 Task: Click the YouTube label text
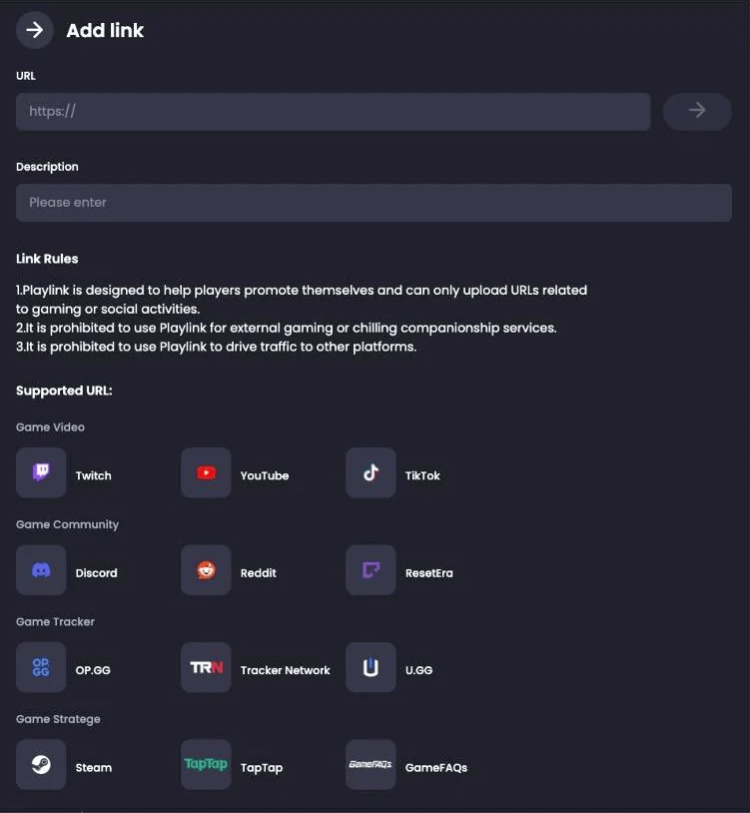(x=265, y=475)
